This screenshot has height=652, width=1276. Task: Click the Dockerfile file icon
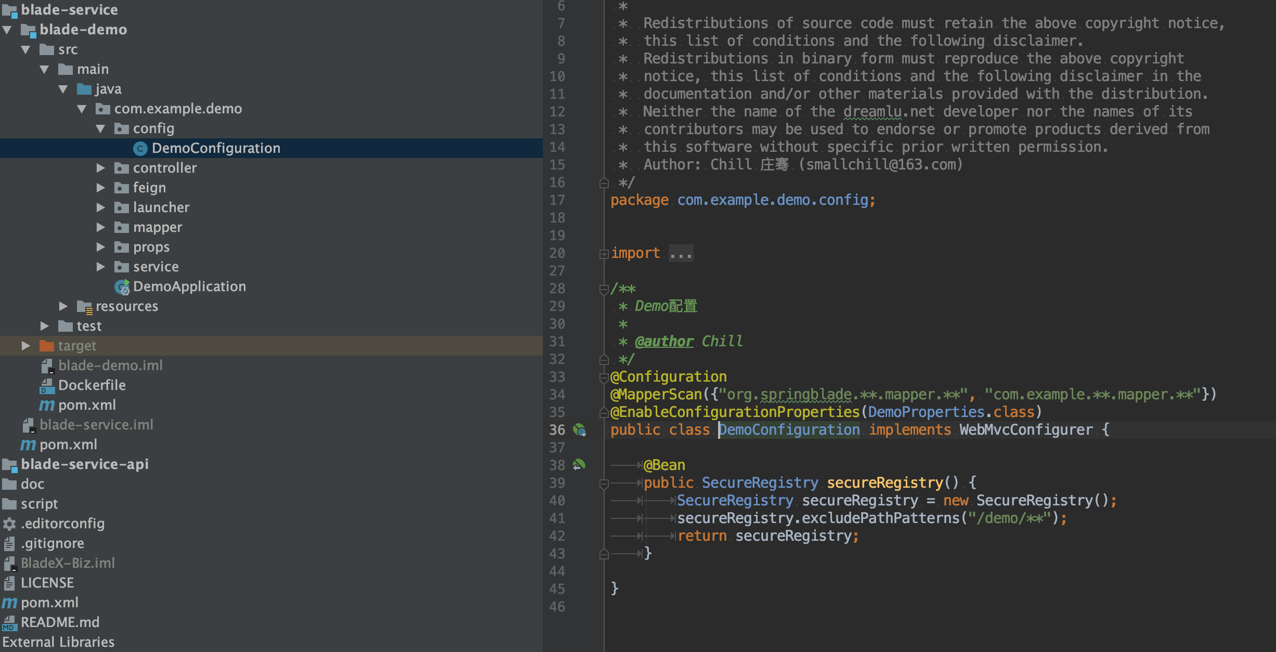click(x=47, y=386)
